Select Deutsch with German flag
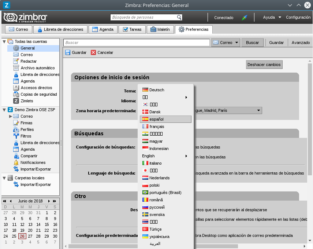The height and width of the screenshot is (249, 313). [x=165, y=90]
